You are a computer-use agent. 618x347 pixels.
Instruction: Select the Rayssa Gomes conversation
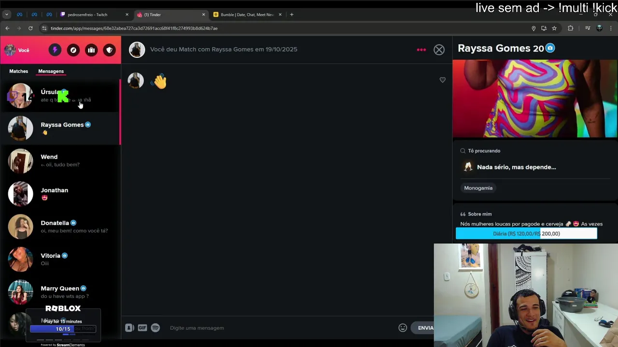(60, 128)
